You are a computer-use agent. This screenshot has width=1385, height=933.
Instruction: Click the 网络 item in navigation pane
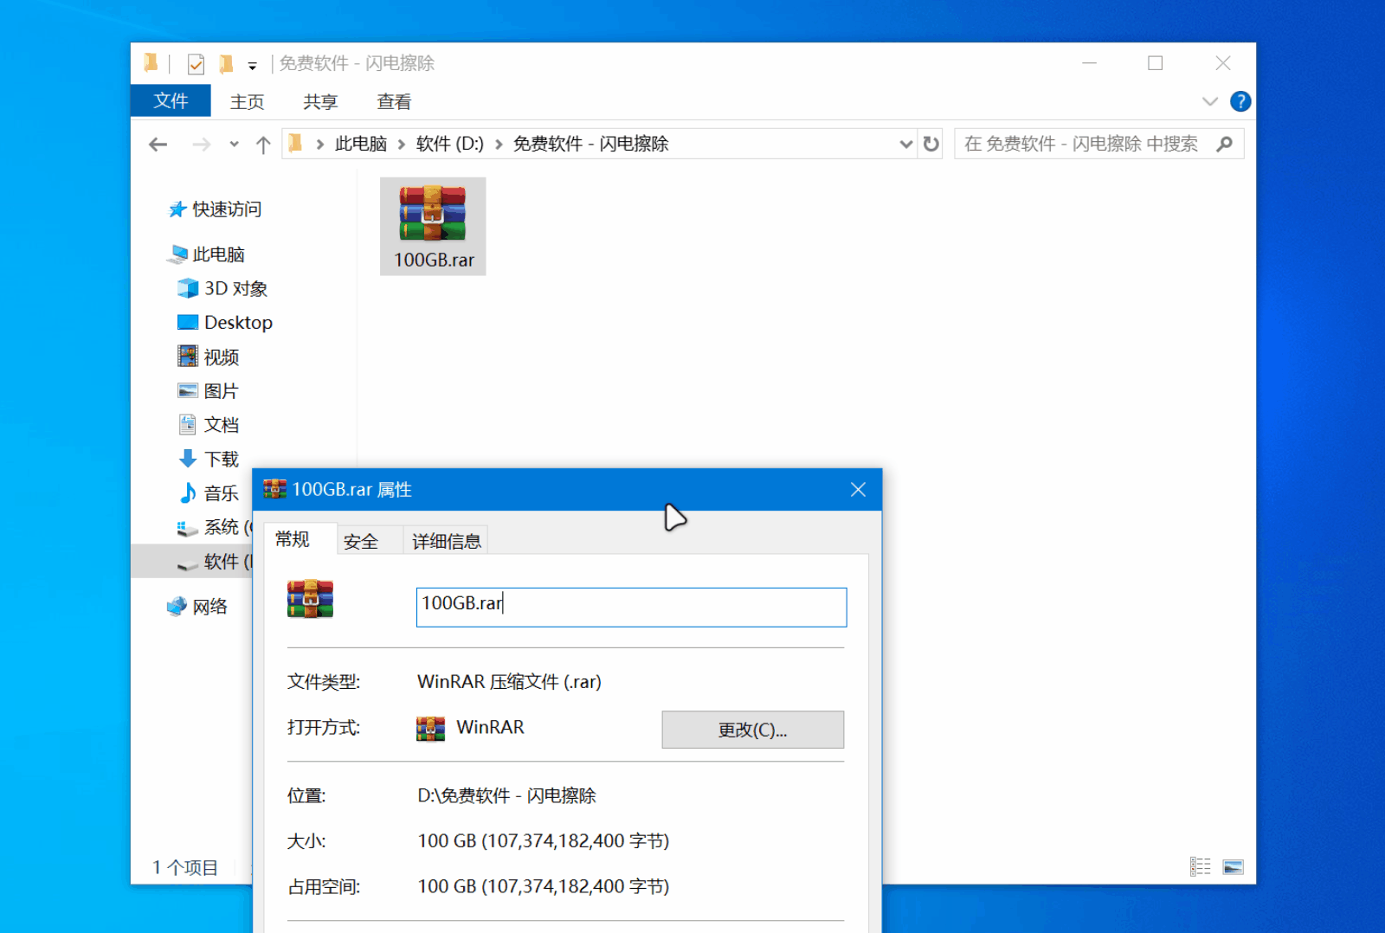click(x=211, y=606)
